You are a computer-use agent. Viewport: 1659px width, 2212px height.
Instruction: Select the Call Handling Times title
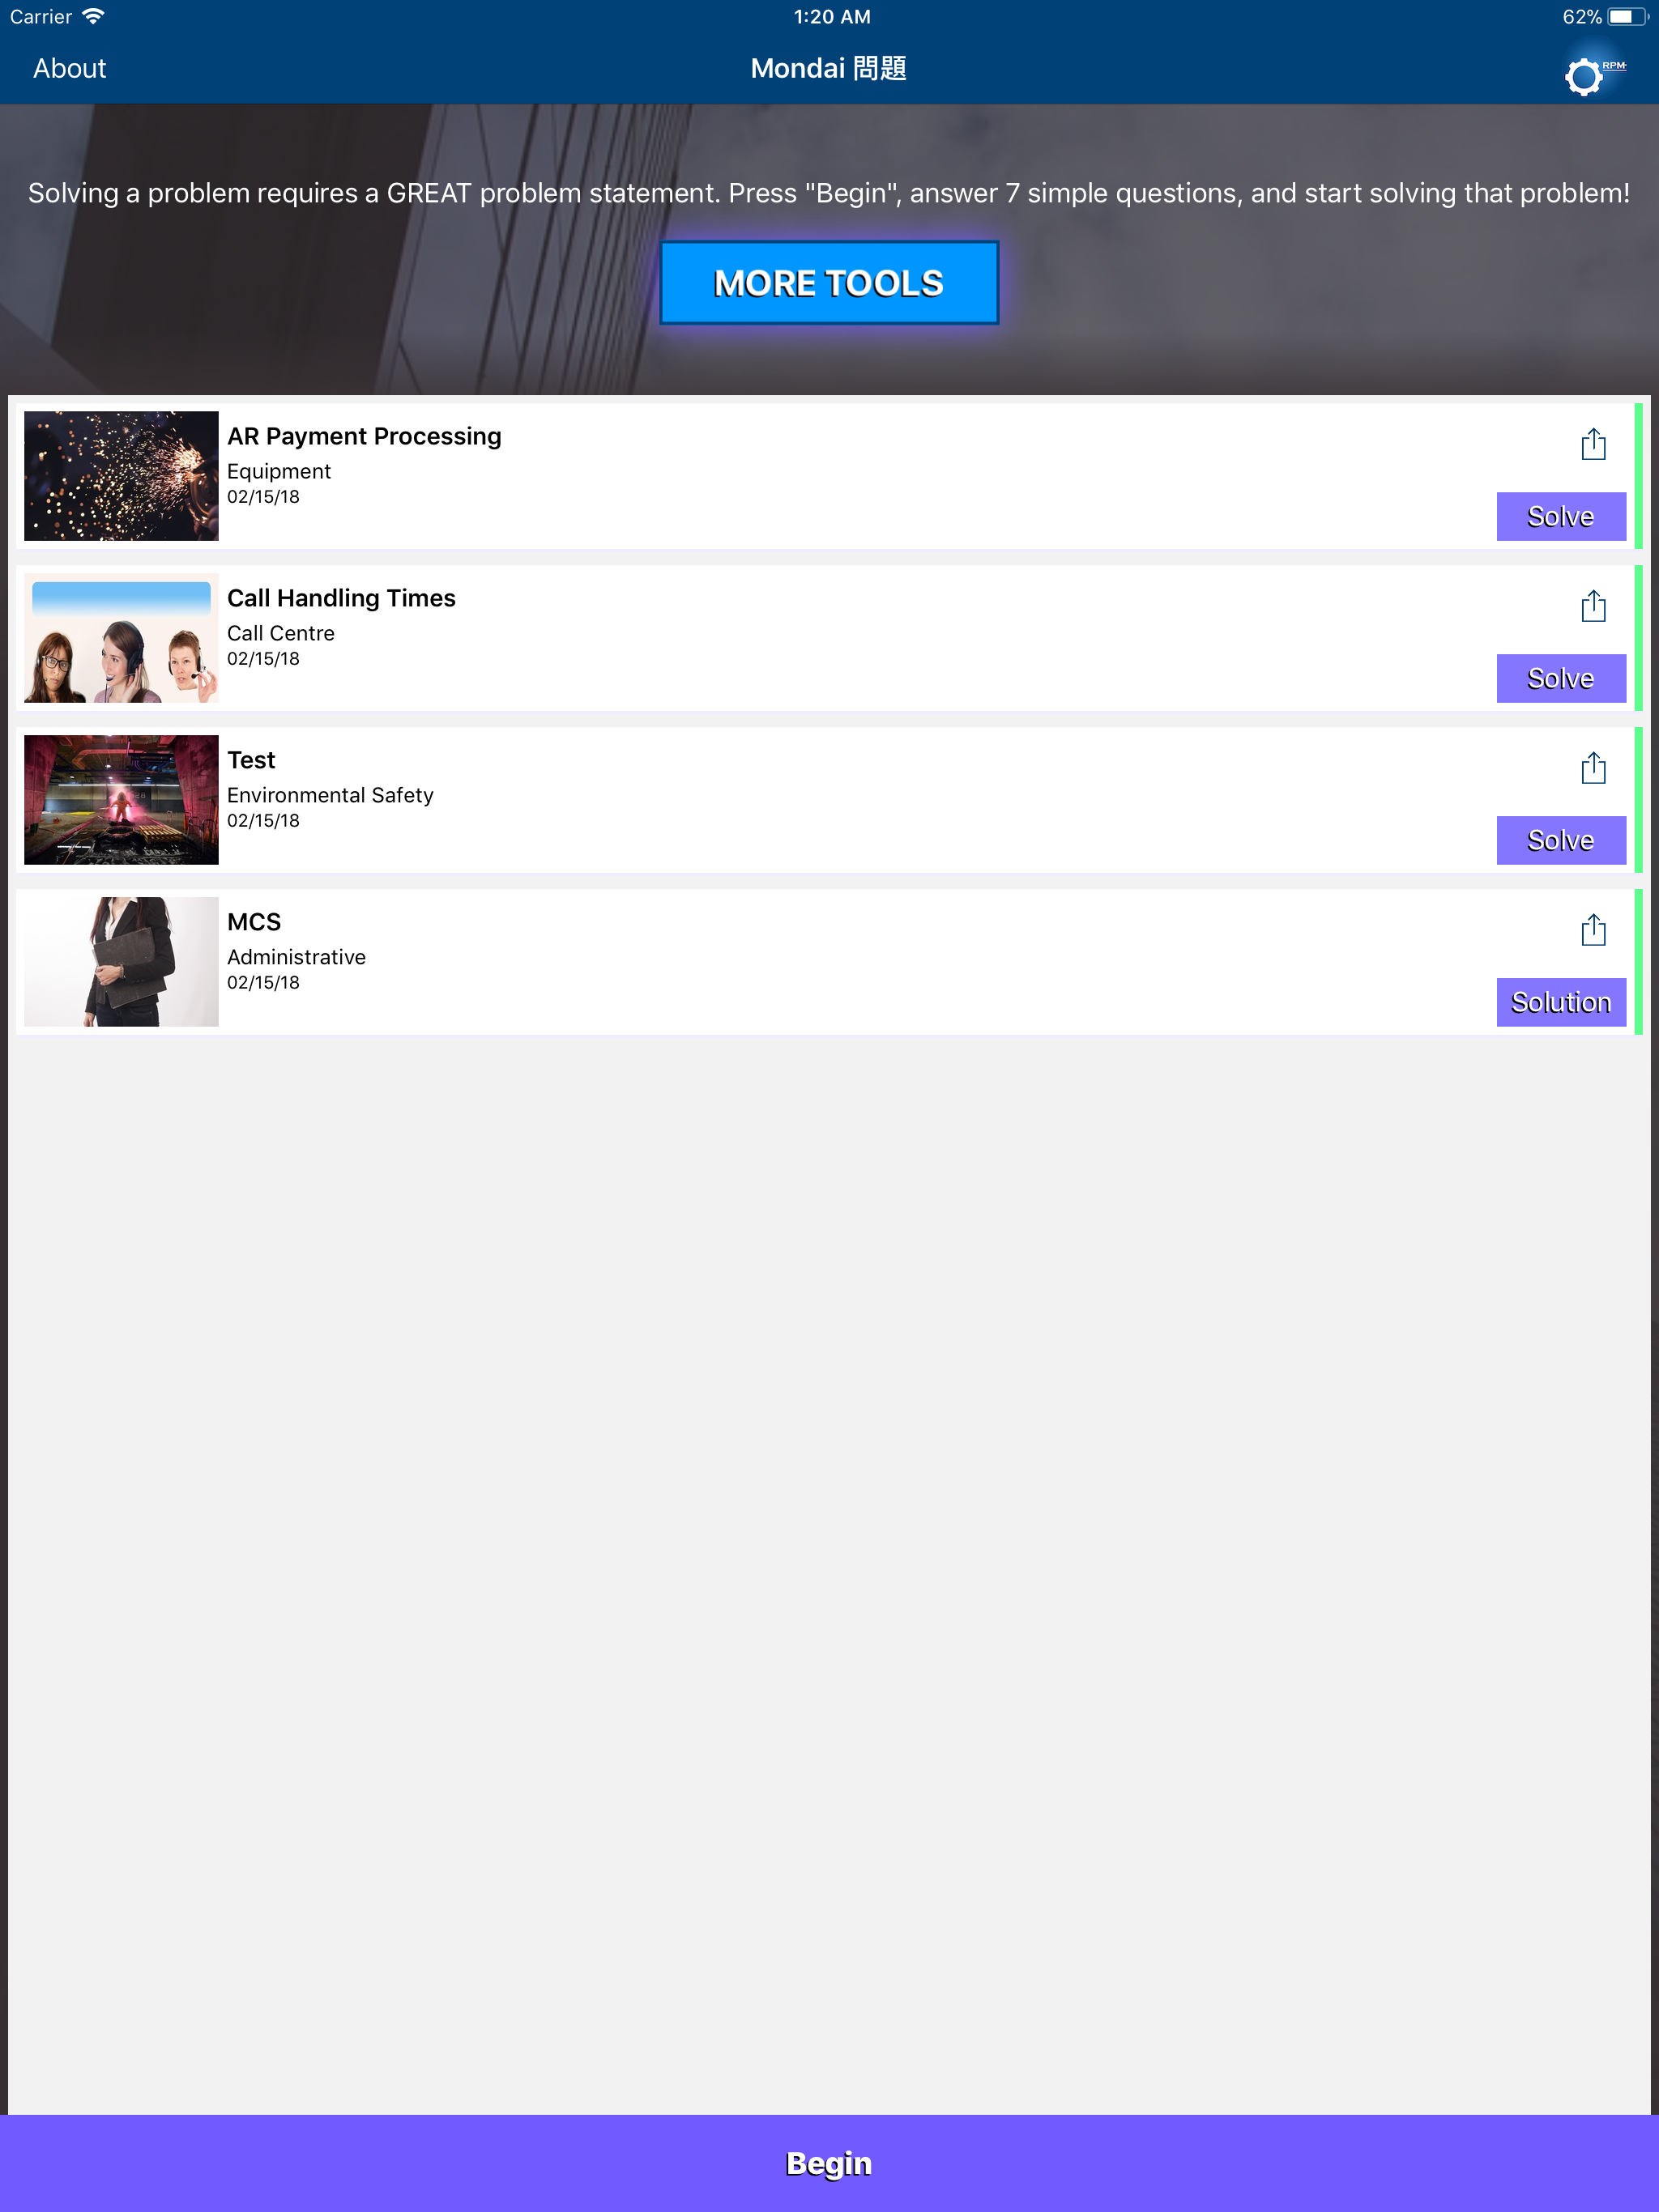click(x=341, y=598)
